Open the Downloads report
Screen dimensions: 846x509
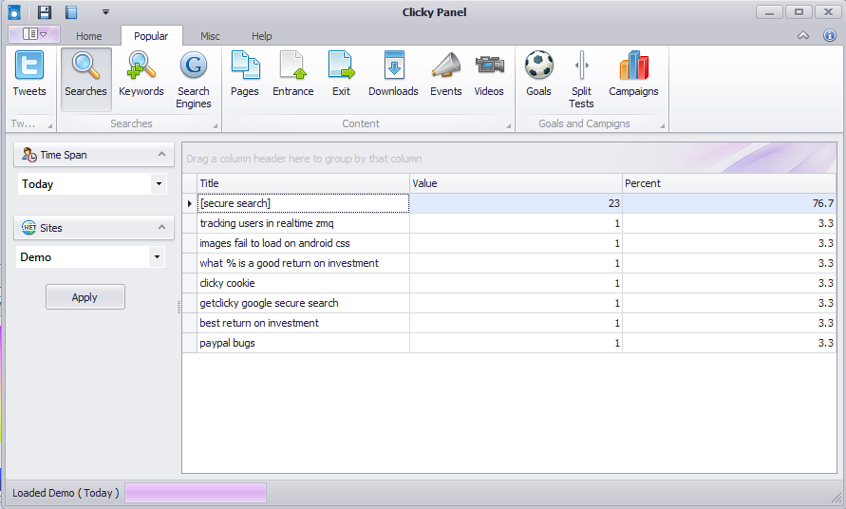pyautogui.click(x=393, y=74)
